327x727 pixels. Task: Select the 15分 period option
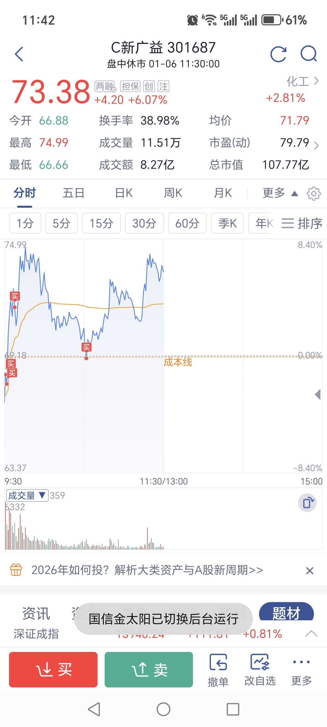[101, 223]
